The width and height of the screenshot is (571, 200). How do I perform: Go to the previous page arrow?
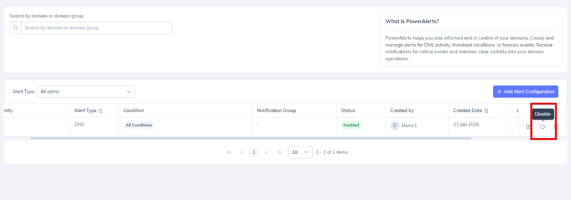(x=242, y=152)
